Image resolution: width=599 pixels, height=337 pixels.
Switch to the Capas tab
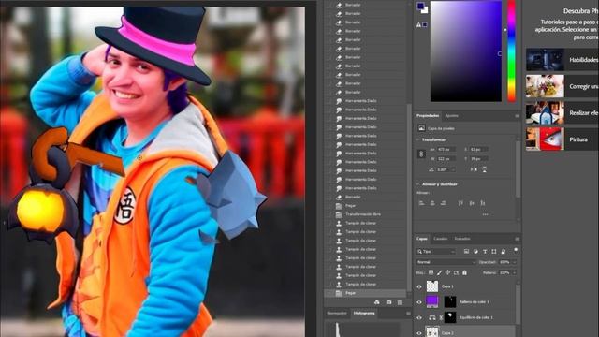tap(422, 239)
